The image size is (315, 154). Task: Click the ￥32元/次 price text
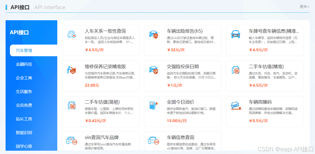(176, 50)
